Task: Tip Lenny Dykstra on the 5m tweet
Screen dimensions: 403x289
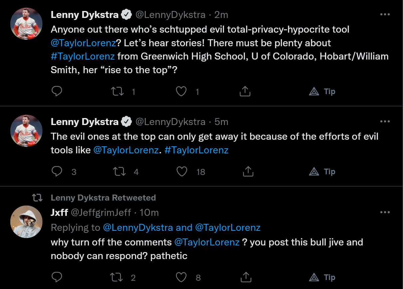Action: (x=322, y=172)
